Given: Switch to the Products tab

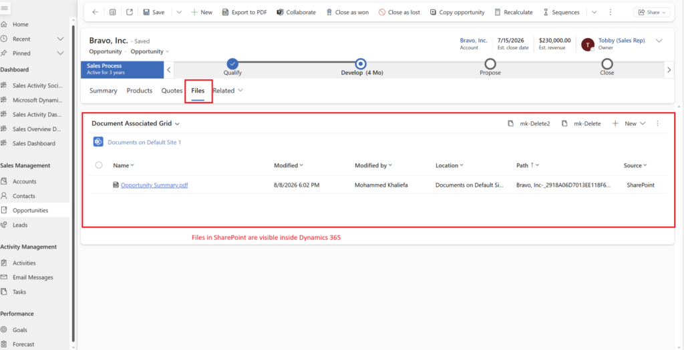Looking at the screenshot, I should click(x=140, y=91).
